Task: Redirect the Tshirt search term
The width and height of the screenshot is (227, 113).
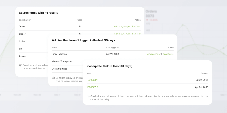Action: coord(136,27)
